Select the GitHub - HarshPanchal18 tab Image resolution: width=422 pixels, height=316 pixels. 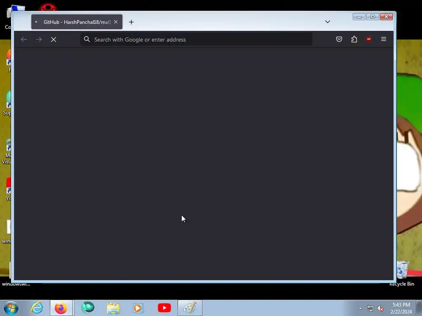click(77, 22)
